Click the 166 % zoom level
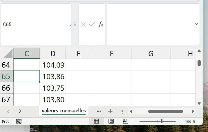The width and height of the screenshot is (208, 132). 190,122
